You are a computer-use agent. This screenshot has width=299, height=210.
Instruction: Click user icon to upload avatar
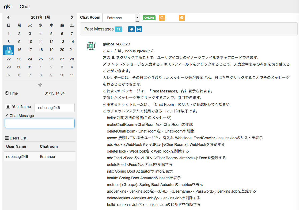(x=8, y=107)
